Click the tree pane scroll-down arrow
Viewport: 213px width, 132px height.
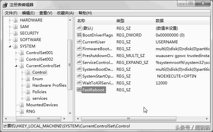point(70,113)
